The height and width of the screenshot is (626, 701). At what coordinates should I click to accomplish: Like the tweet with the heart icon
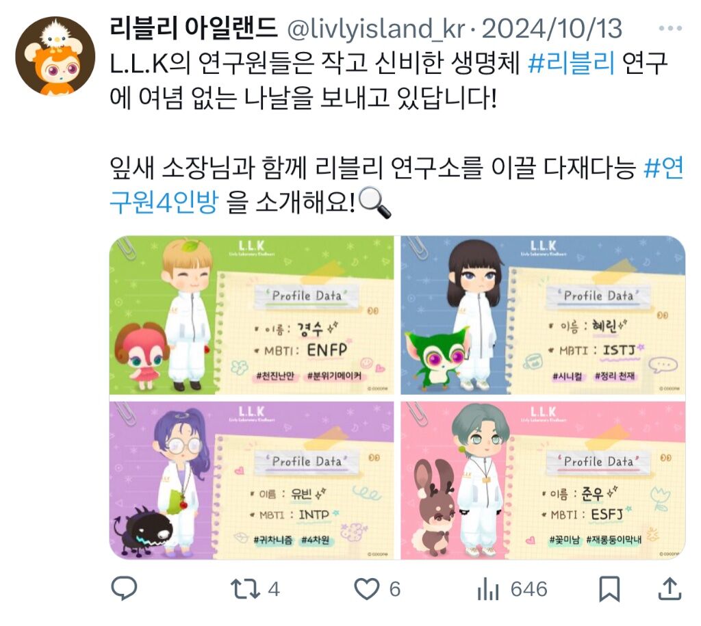click(x=367, y=589)
